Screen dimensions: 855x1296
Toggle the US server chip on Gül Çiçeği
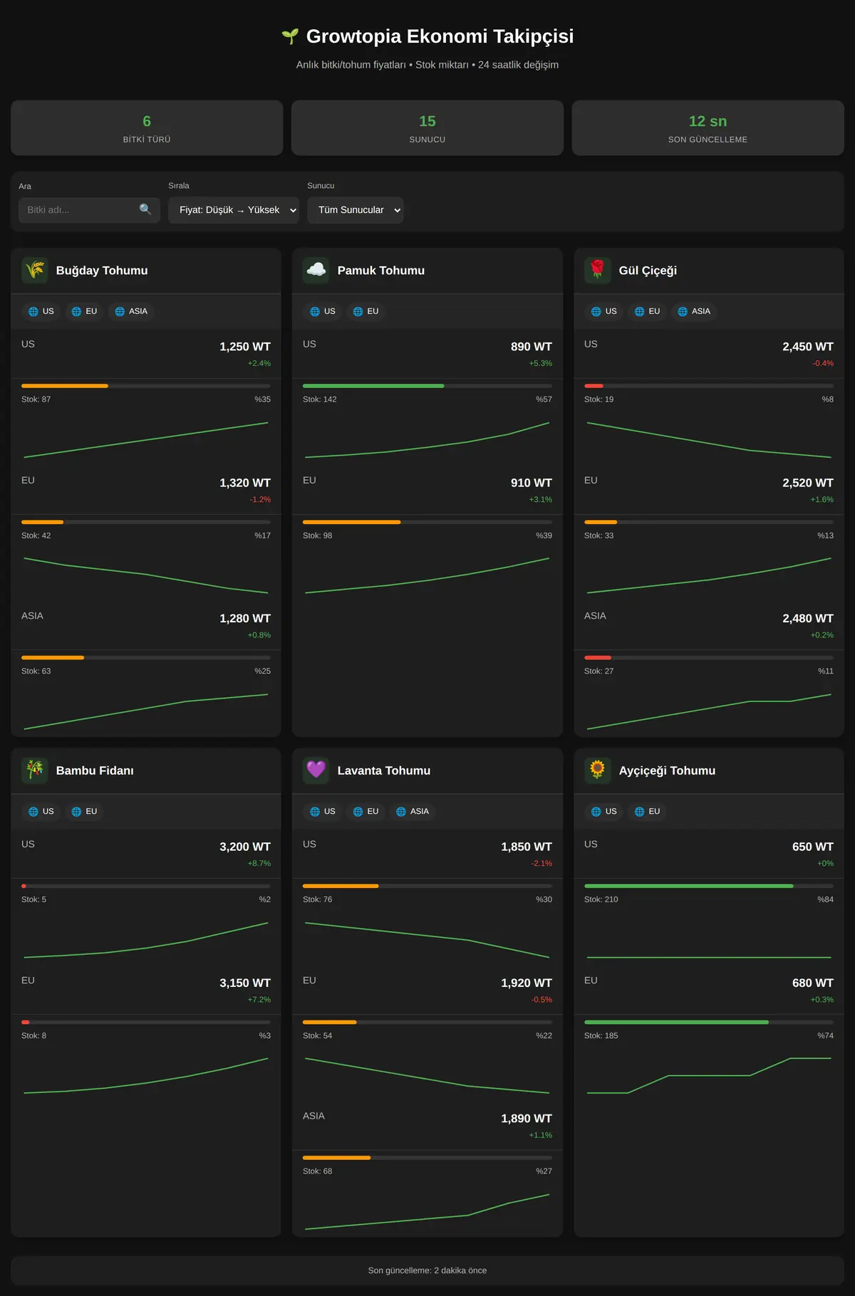click(x=604, y=311)
